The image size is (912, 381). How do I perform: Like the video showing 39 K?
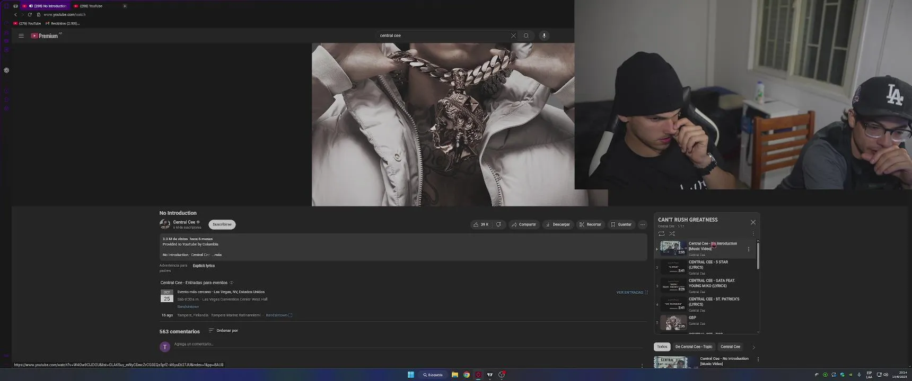pyautogui.click(x=481, y=224)
